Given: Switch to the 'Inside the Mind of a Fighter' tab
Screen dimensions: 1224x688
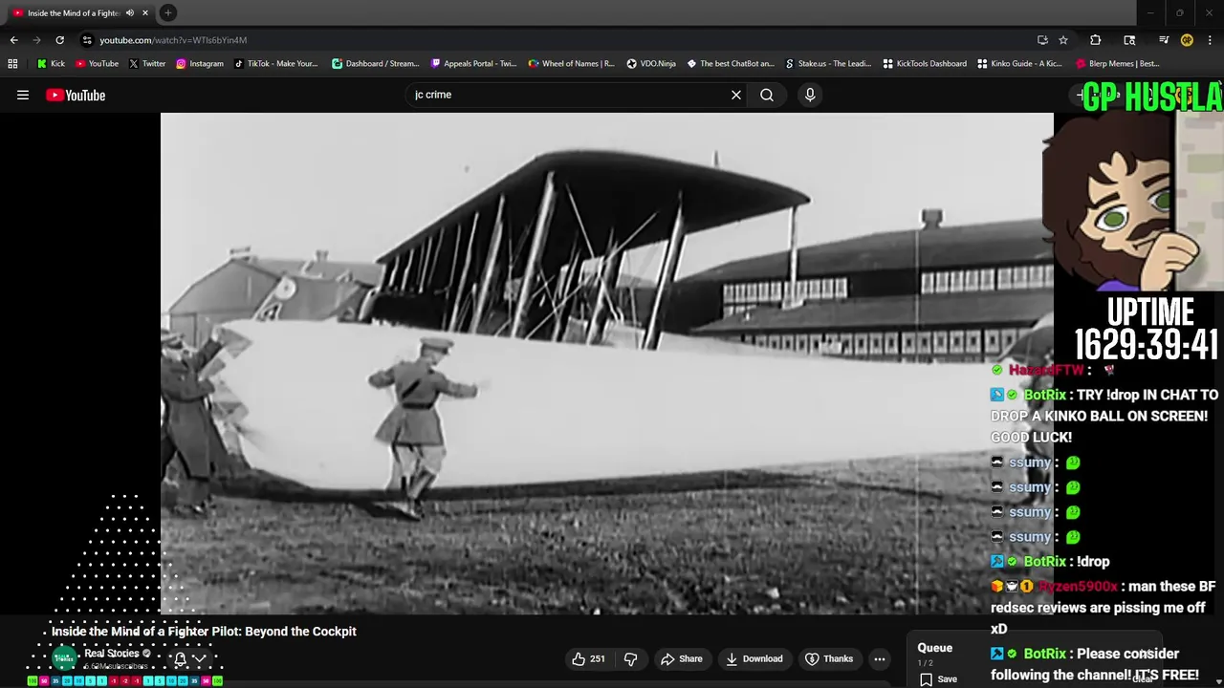Looking at the screenshot, I should 74,13.
